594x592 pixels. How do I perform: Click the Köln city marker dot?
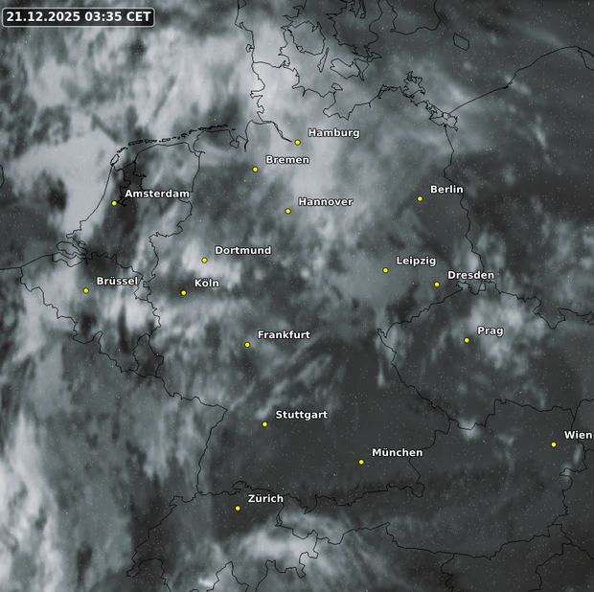click(x=184, y=293)
